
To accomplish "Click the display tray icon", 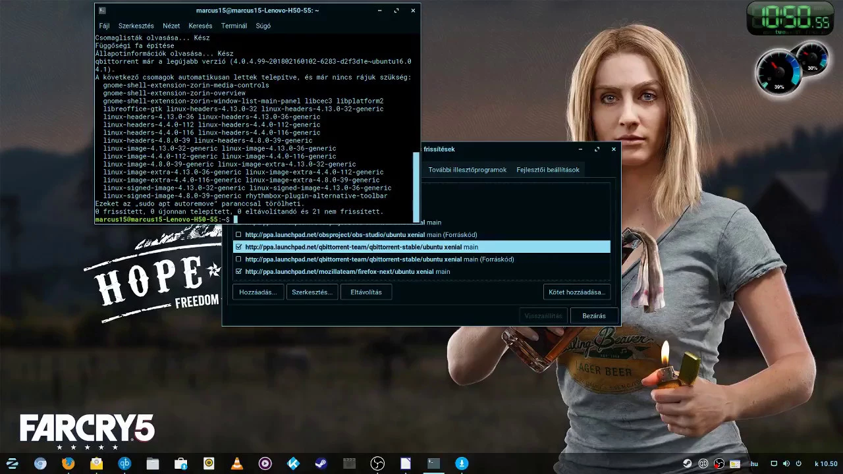I will (x=775, y=463).
